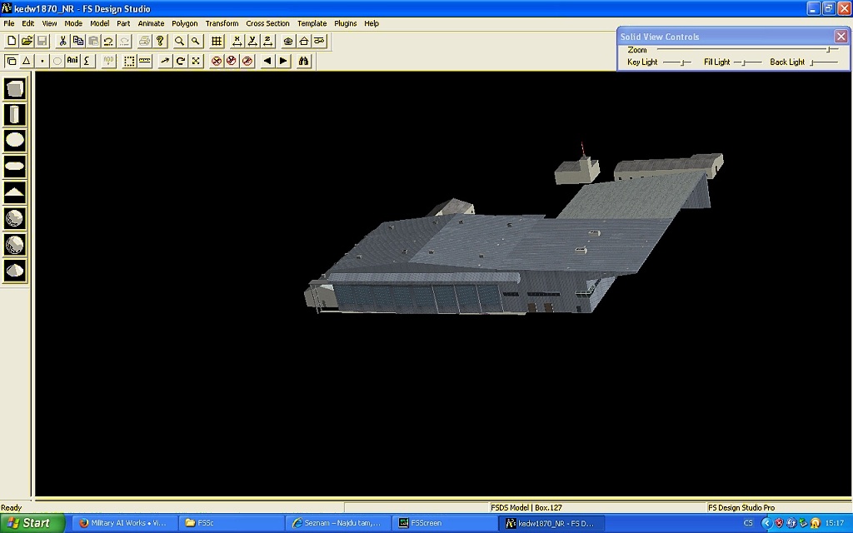Open the Plugins menu
Screen dimensions: 853x533
(345, 23)
